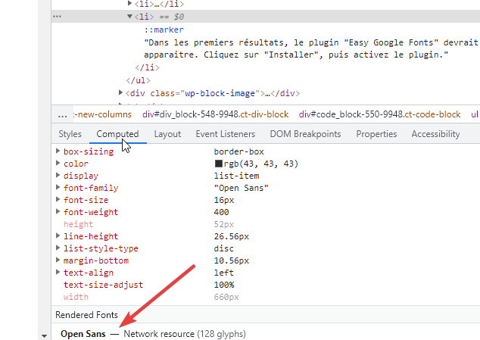Click the small down arrow at bottom left
480x340 pixels.
44,335
